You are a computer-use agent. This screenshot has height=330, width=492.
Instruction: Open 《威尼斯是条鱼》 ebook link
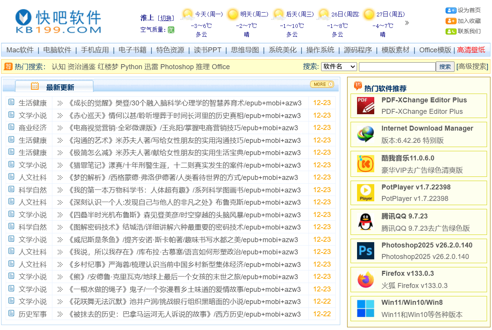pos(182,239)
